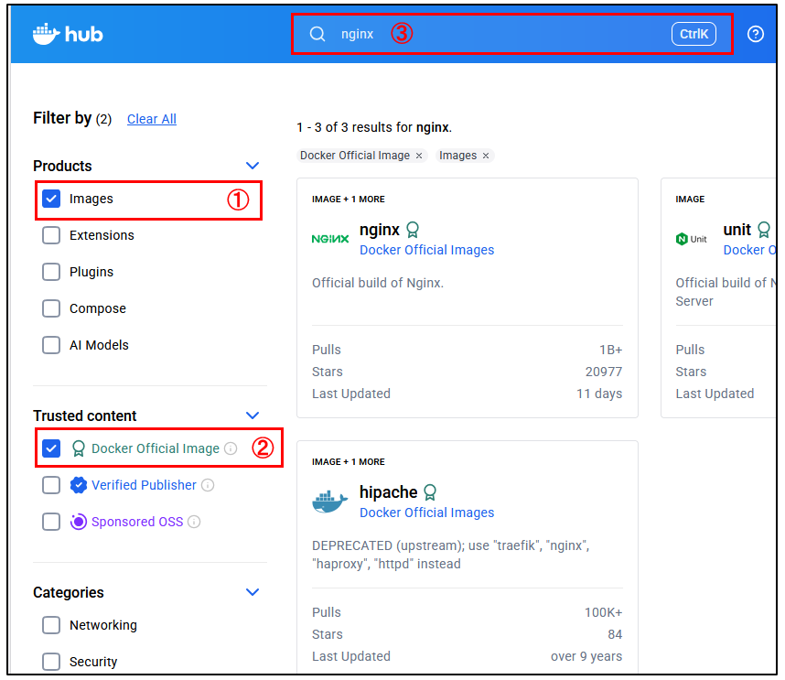Click the magnifying glass search icon
The width and height of the screenshot is (785, 680).
[317, 34]
